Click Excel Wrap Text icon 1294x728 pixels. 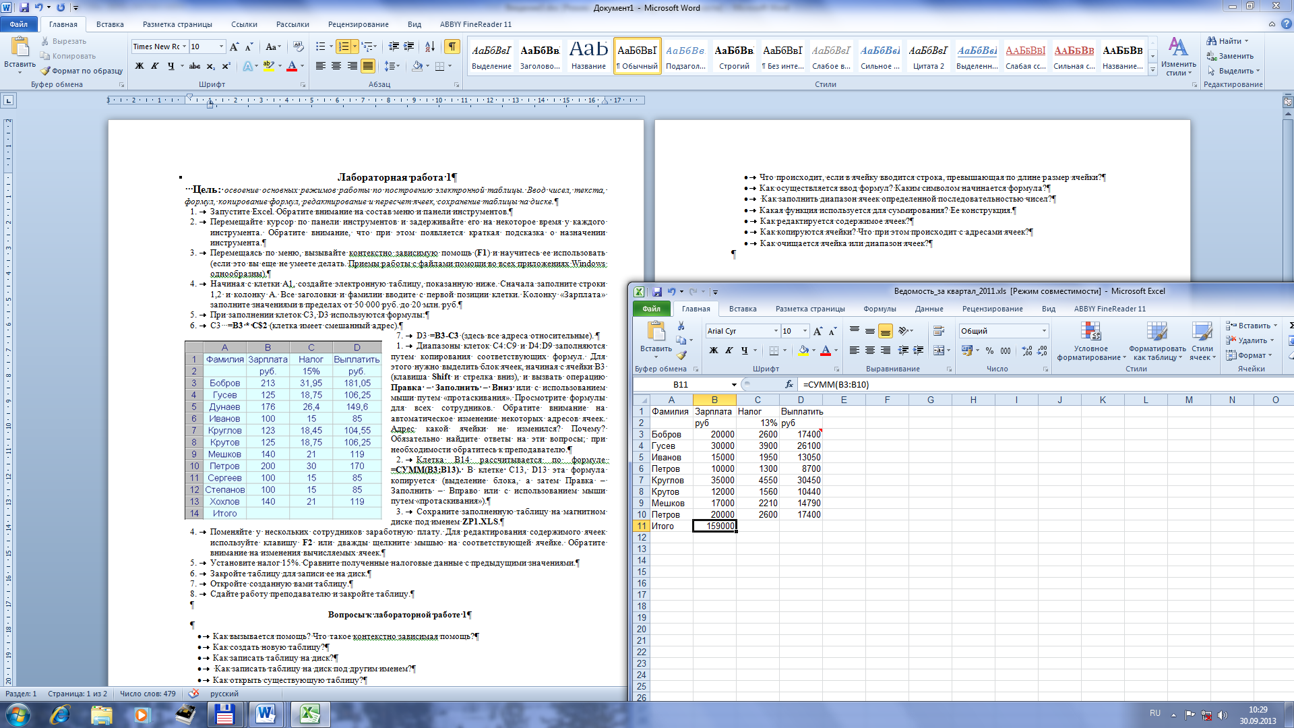point(938,331)
